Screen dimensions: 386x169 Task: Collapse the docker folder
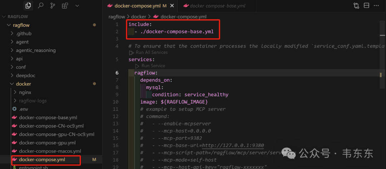coord(23,84)
